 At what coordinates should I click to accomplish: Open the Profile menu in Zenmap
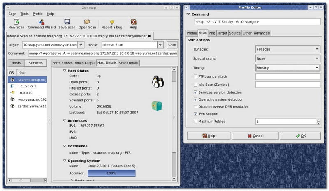pos(38,14)
